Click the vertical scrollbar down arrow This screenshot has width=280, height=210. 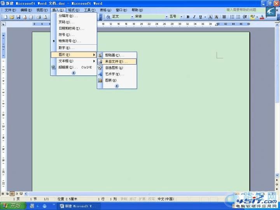277,175
